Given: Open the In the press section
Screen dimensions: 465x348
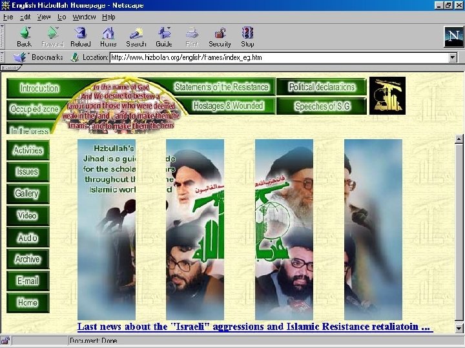Looking at the screenshot, I should pyautogui.click(x=30, y=128).
